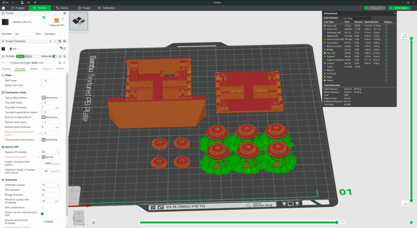The height and width of the screenshot is (228, 417).
Task: Hide Inner wall lines via Display checkbox
Action: point(386,26)
